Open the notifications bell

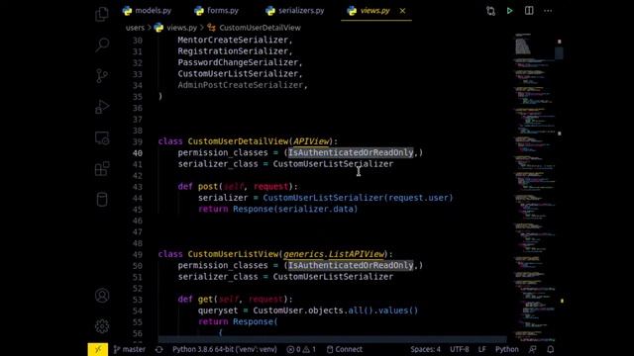[551, 349]
